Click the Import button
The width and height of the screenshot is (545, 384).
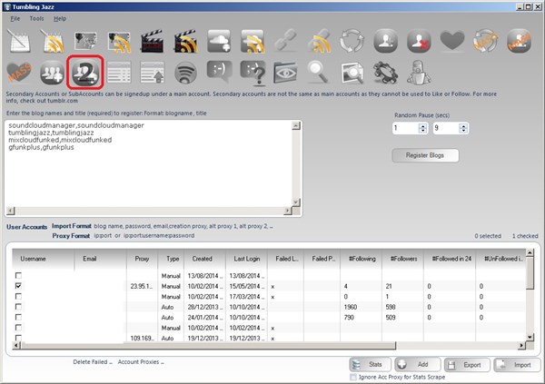[x=517, y=365]
